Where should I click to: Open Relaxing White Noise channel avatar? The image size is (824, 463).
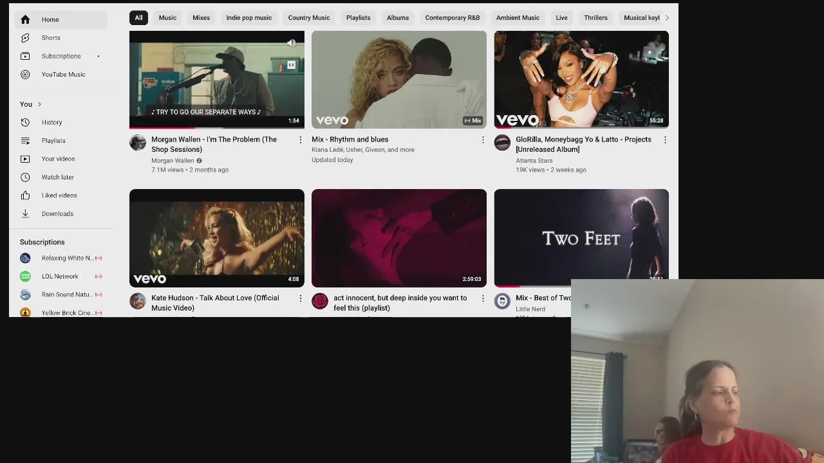(25, 258)
